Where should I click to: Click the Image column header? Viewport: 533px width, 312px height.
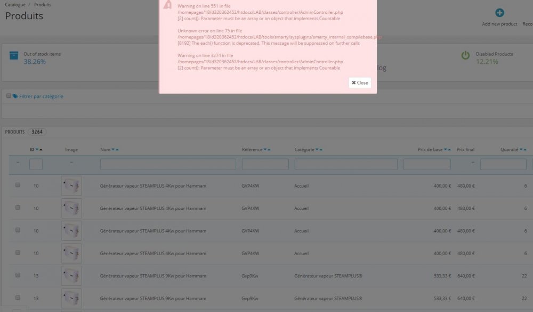71,149
